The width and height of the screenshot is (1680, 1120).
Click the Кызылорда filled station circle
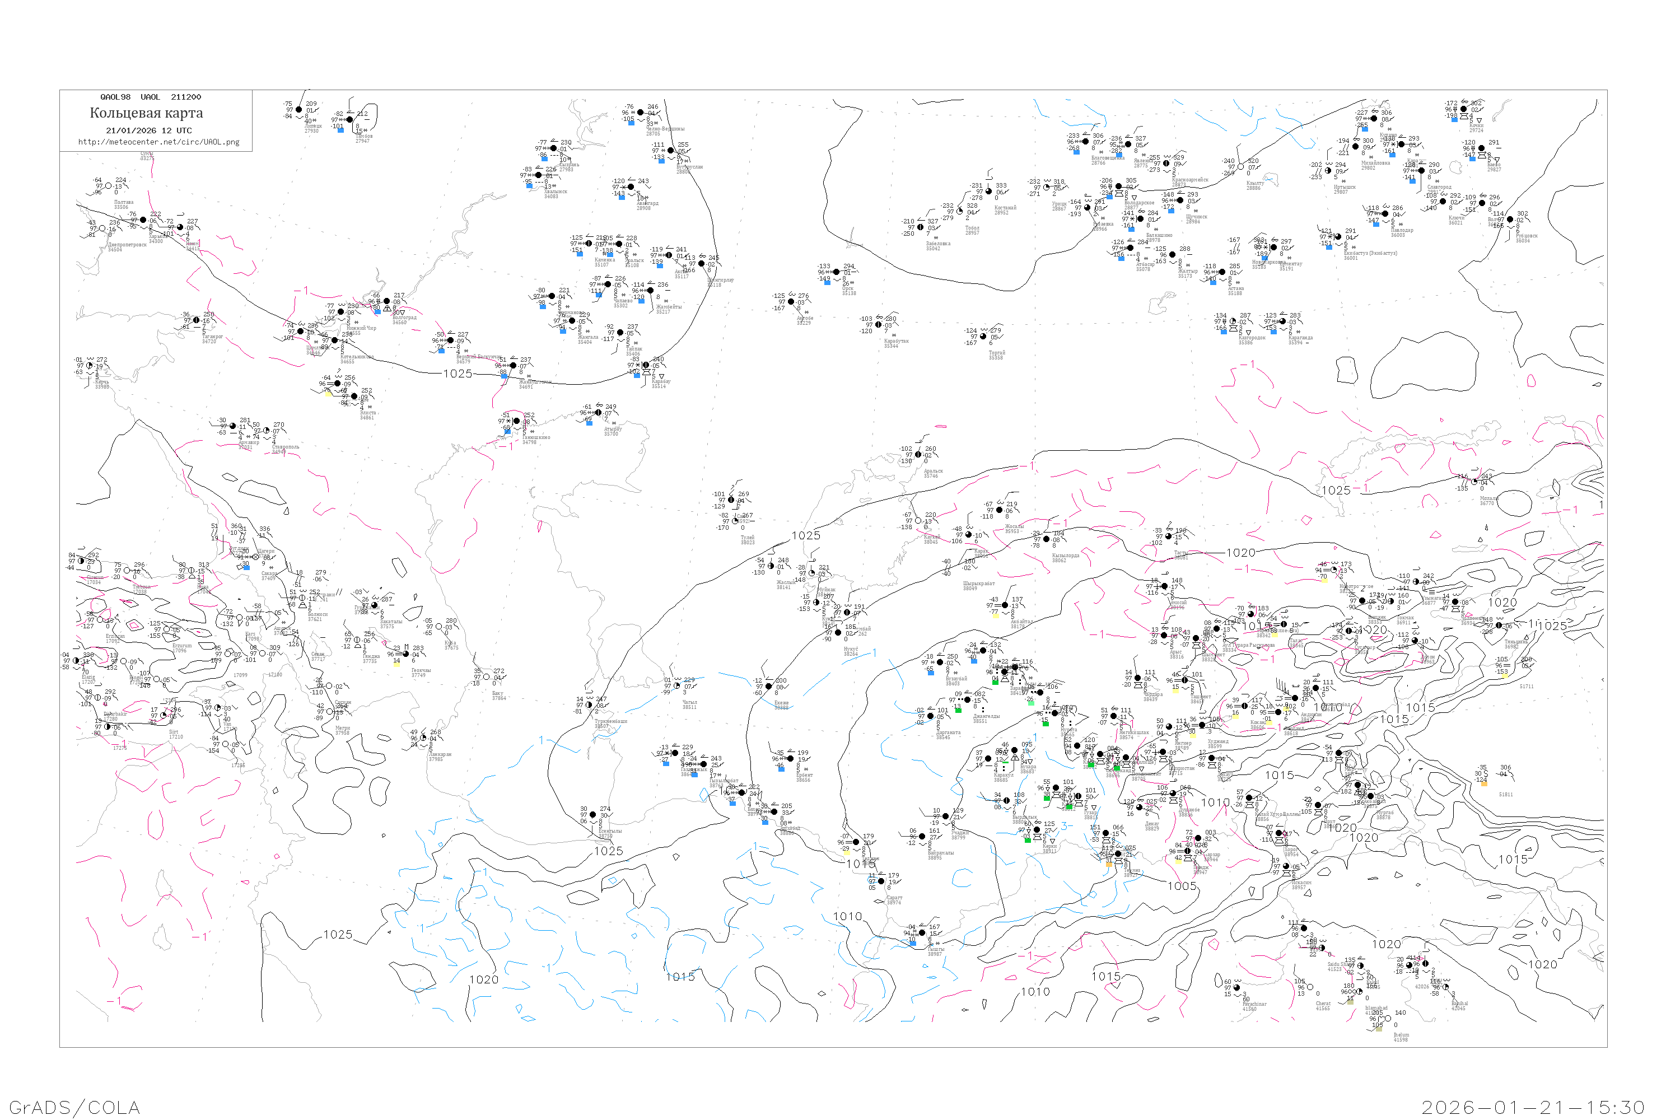pos(1047,539)
